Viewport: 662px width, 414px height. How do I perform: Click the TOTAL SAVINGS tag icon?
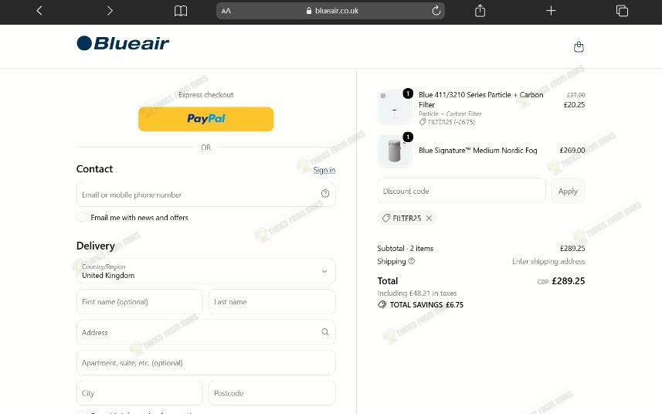(382, 304)
